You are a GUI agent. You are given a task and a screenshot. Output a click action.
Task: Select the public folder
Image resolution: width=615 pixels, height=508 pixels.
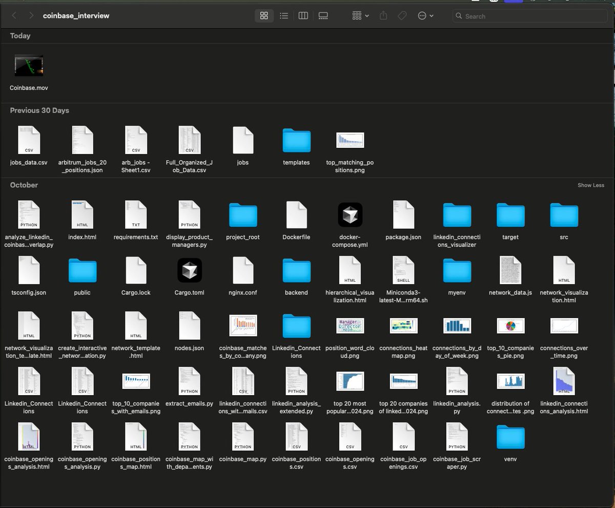tap(82, 270)
